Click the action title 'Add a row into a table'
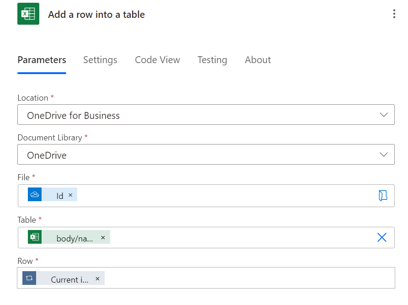 pyautogui.click(x=96, y=15)
